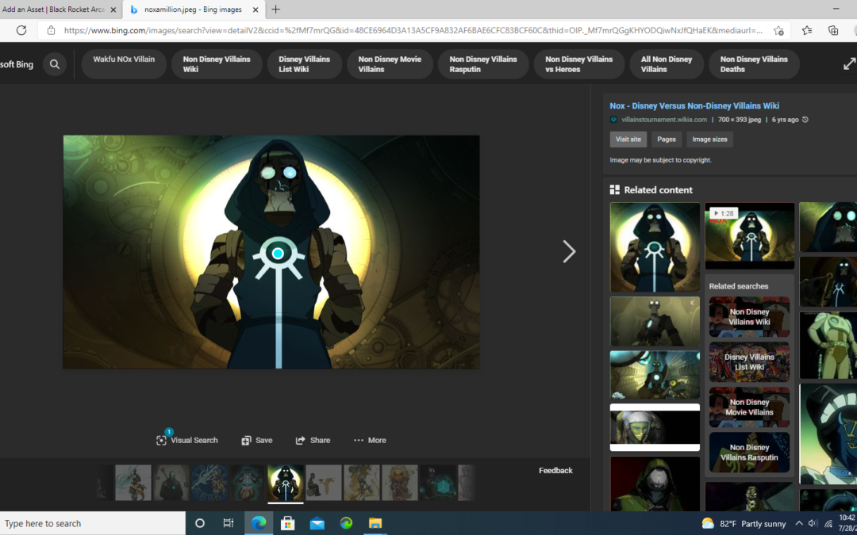Select Wakfu NOx Villain suggestion chip

coord(124,64)
